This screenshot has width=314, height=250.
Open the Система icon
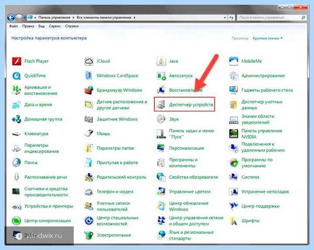[233, 177]
